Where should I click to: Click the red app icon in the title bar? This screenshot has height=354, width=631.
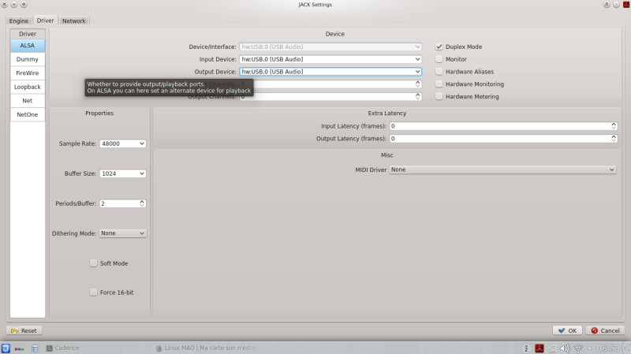626,5
